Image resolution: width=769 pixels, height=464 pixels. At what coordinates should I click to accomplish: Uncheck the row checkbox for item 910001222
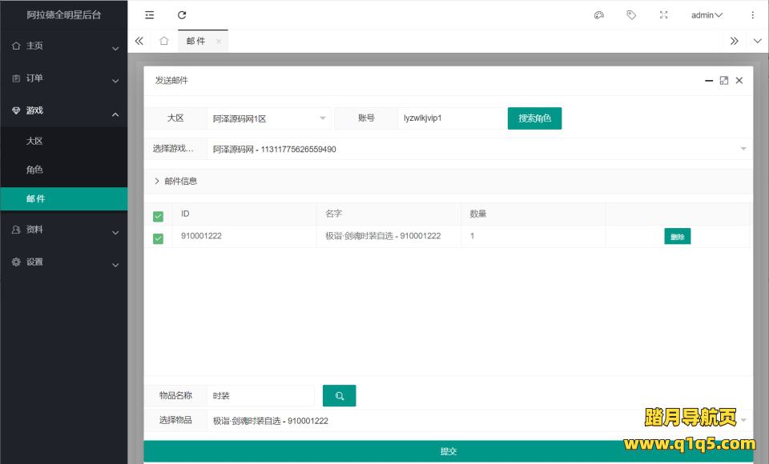158,238
